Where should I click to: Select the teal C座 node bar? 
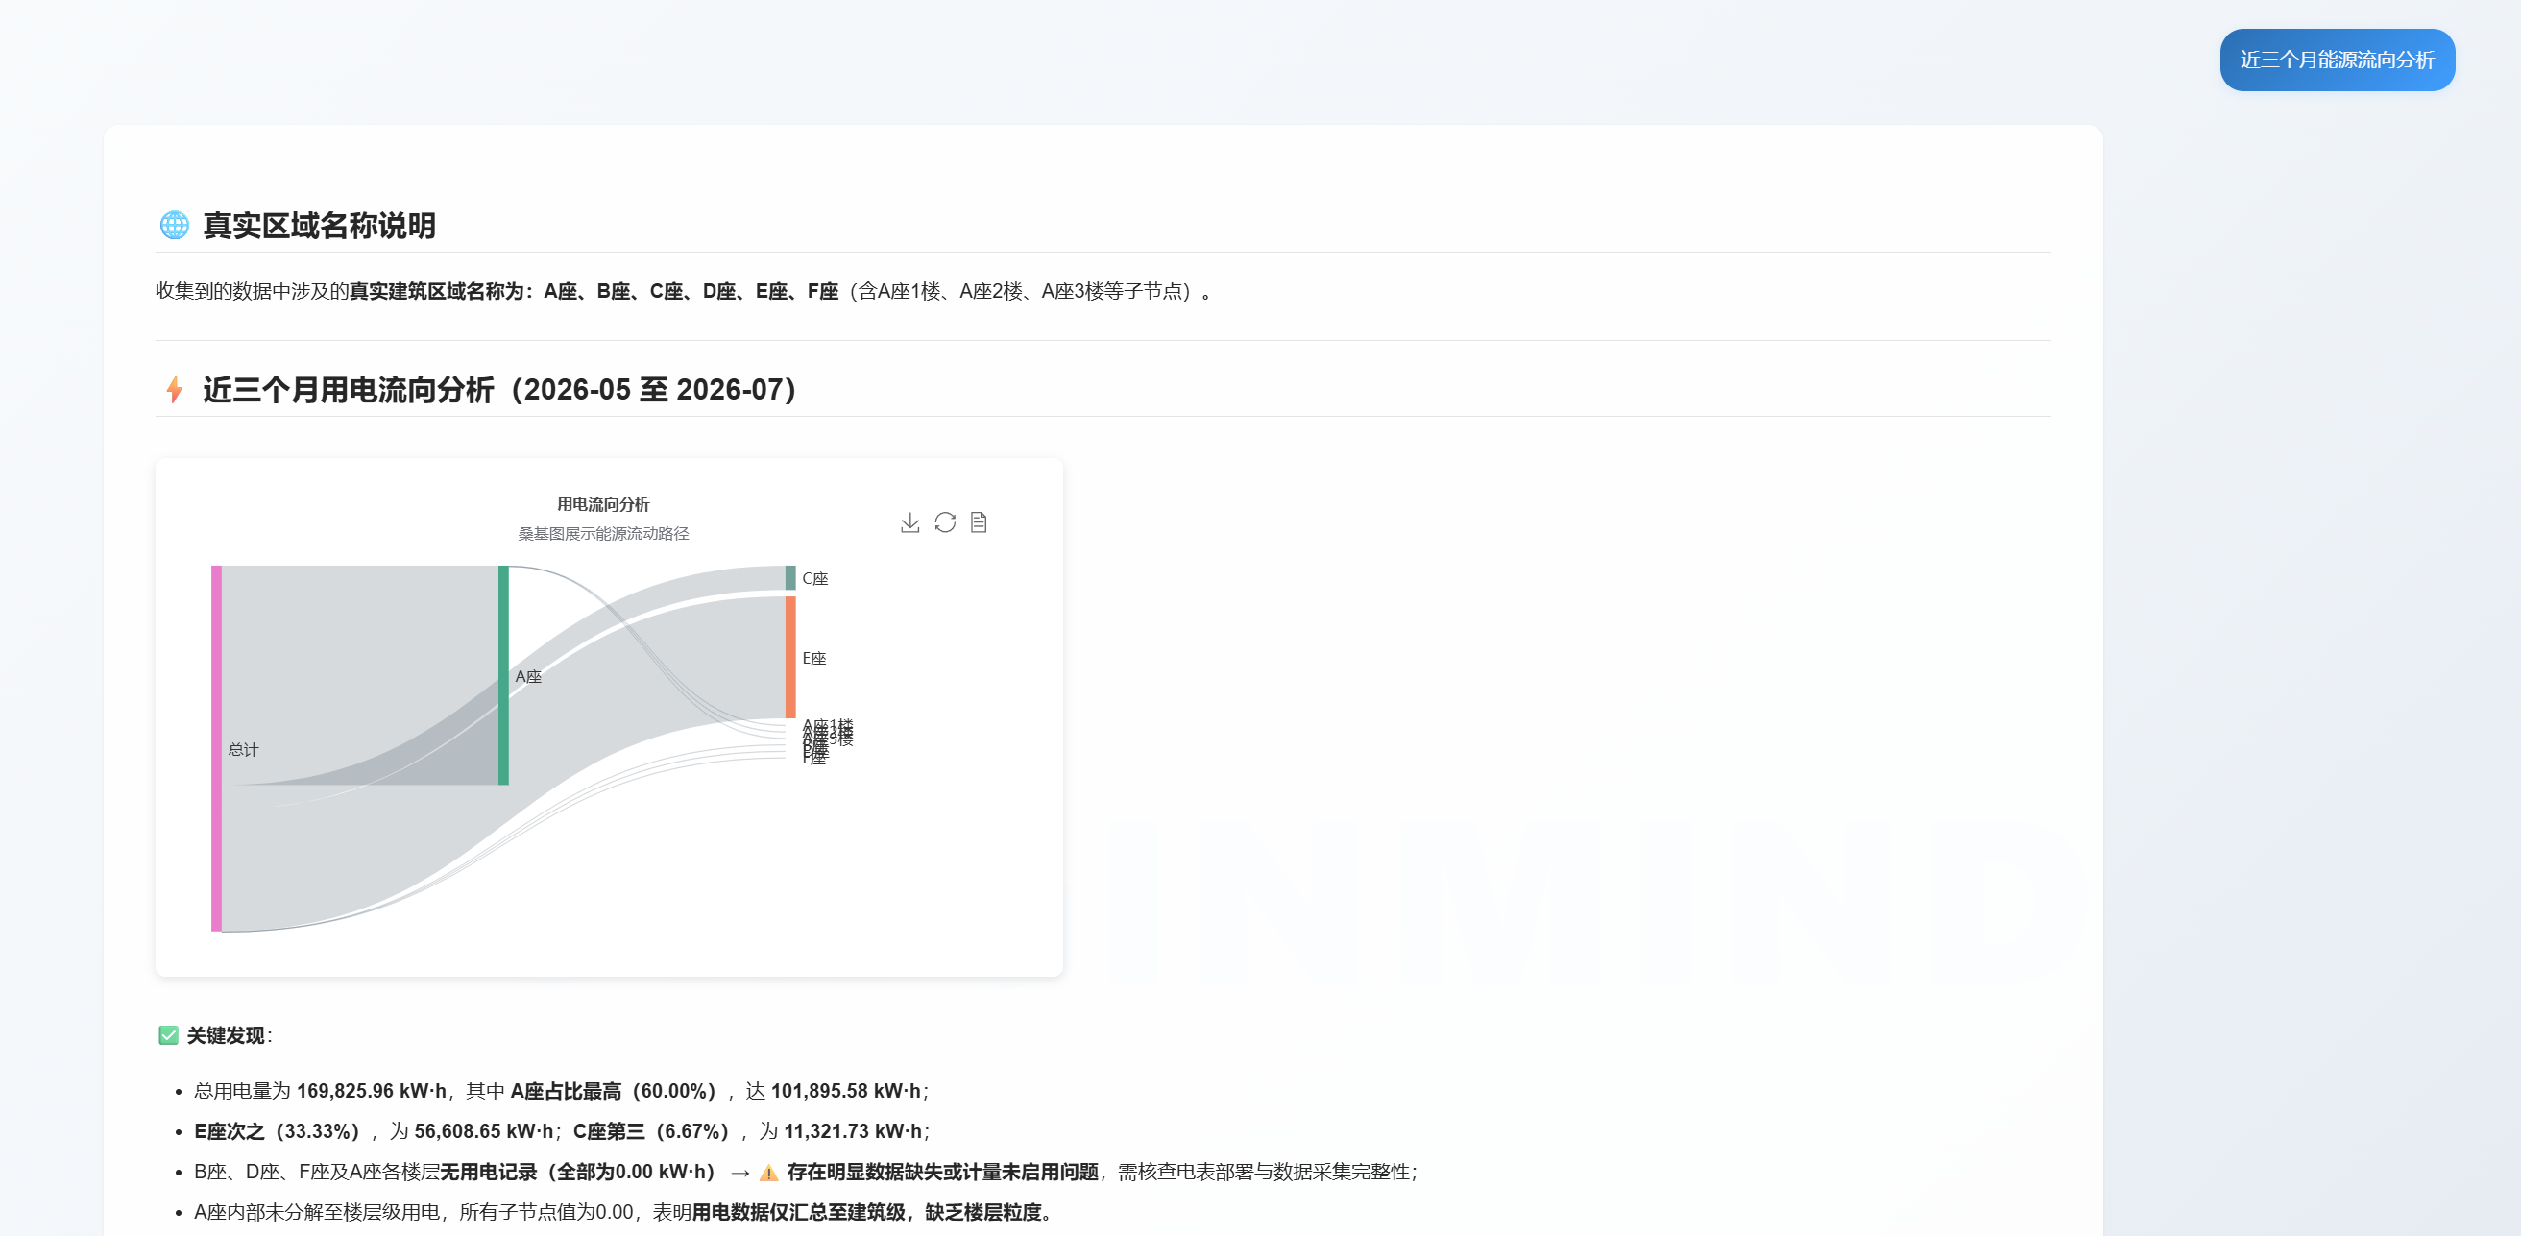[789, 577]
